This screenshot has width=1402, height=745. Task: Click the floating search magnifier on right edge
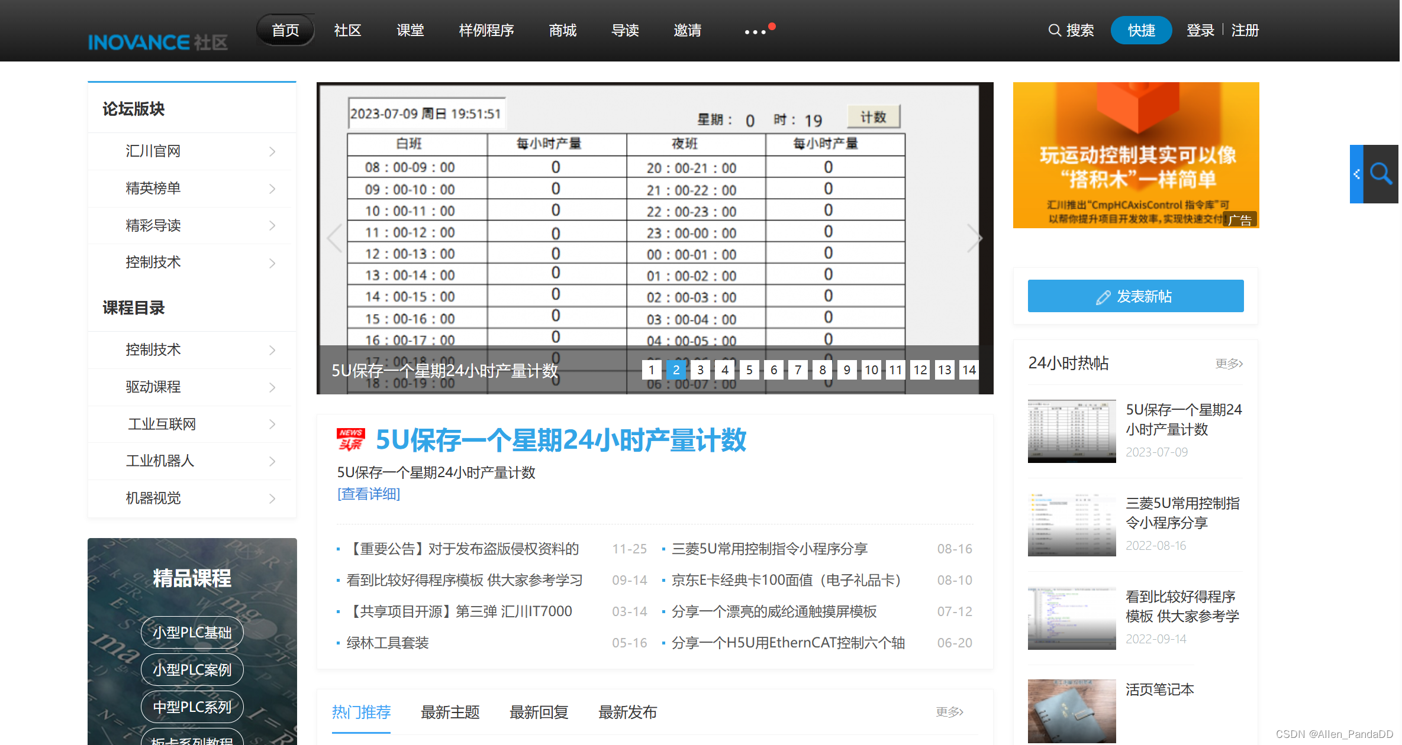tap(1381, 174)
